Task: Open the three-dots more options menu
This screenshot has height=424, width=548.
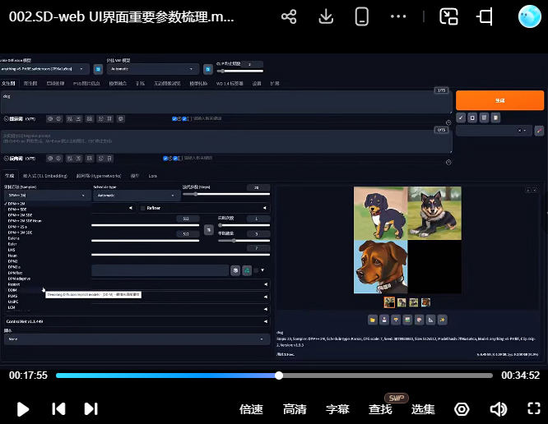Action: 398,17
